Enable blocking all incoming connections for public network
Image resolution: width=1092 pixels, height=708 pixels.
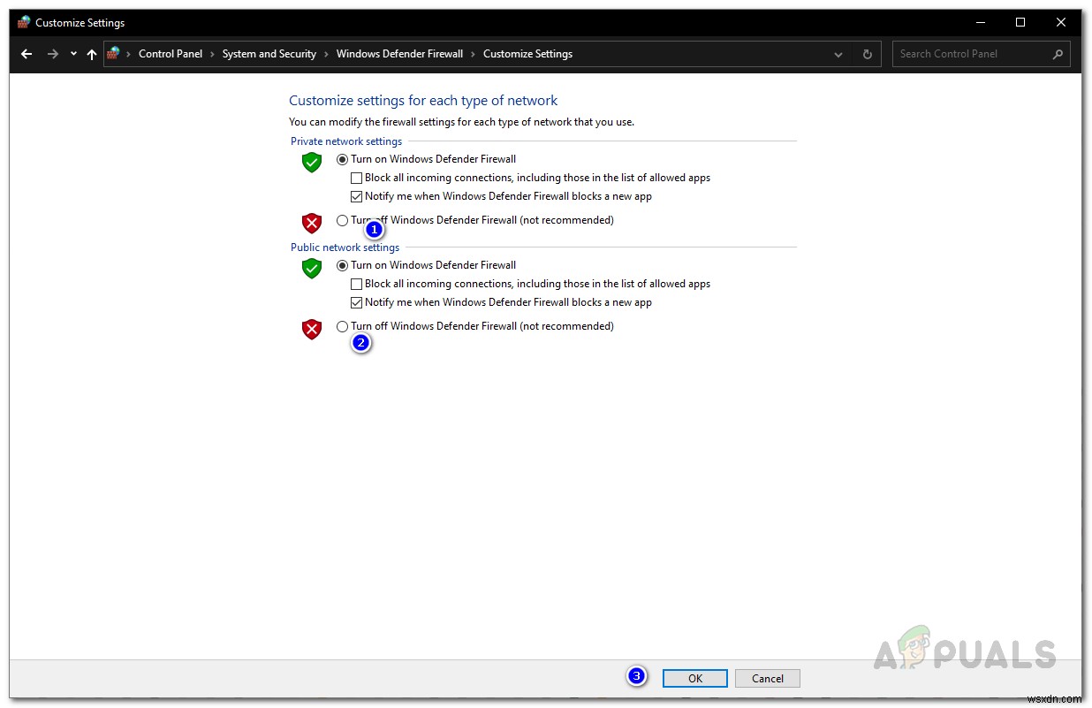(x=356, y=284)
